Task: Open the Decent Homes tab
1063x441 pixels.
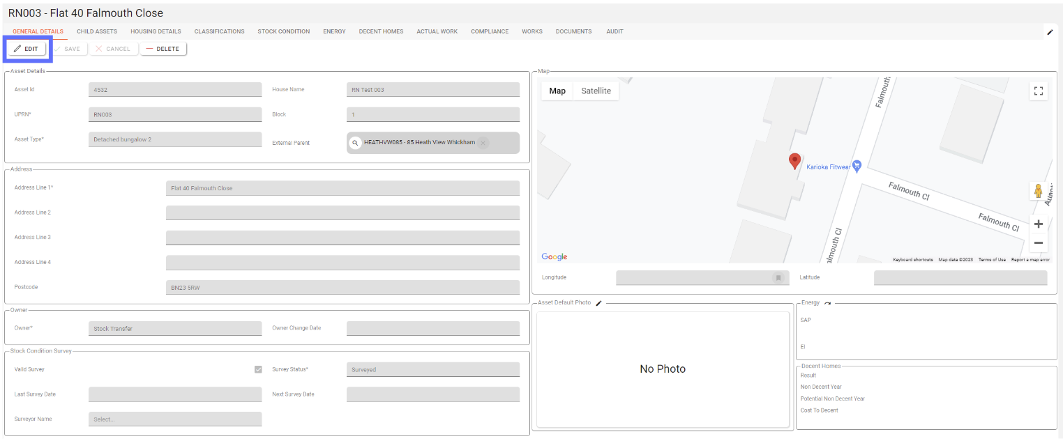Action: (381, 31)
